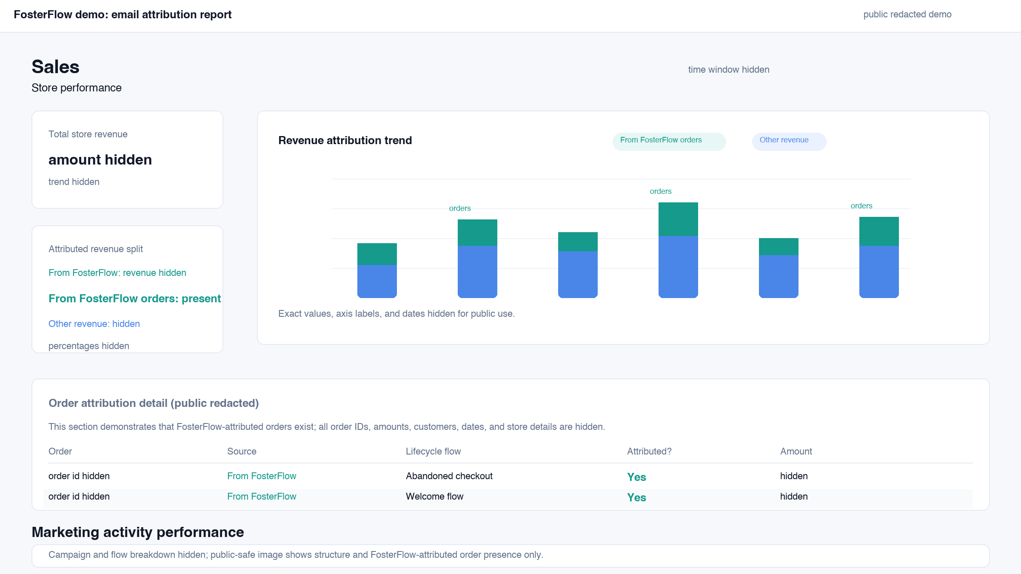Click the last bar's green FosterFlow segment
The width and height of the screenshot is (1021, 574).
pos(879,231)
